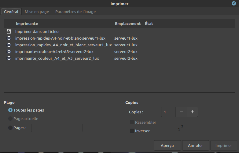Image resolution: width=239 pixels, height=153 pixels.
Task: Close the Imprimer dialog window
Action: [x=234, y=4]
